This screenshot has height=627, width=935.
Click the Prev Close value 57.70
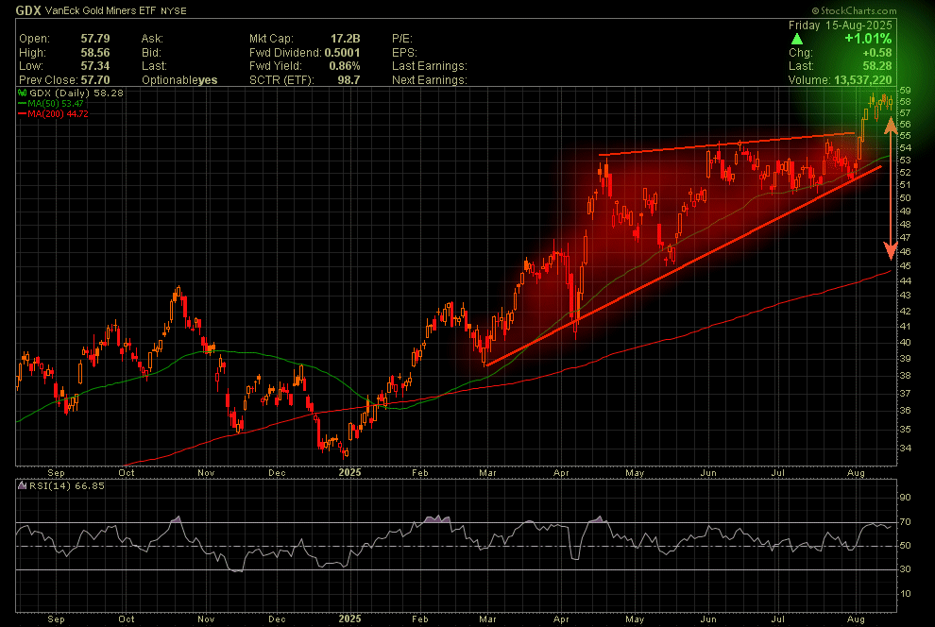[95, 80]
